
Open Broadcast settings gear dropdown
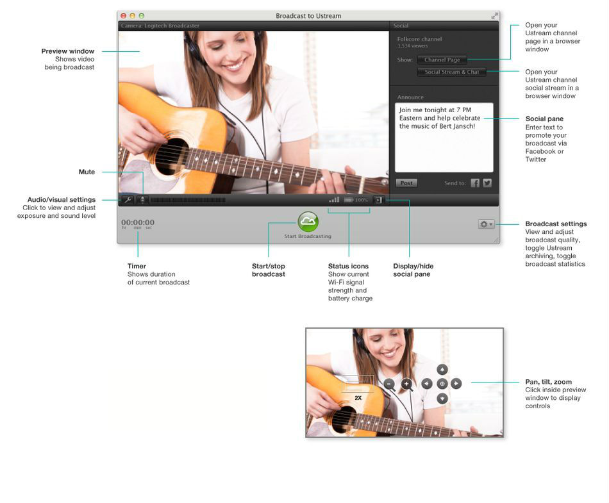[x=486, y=224]
